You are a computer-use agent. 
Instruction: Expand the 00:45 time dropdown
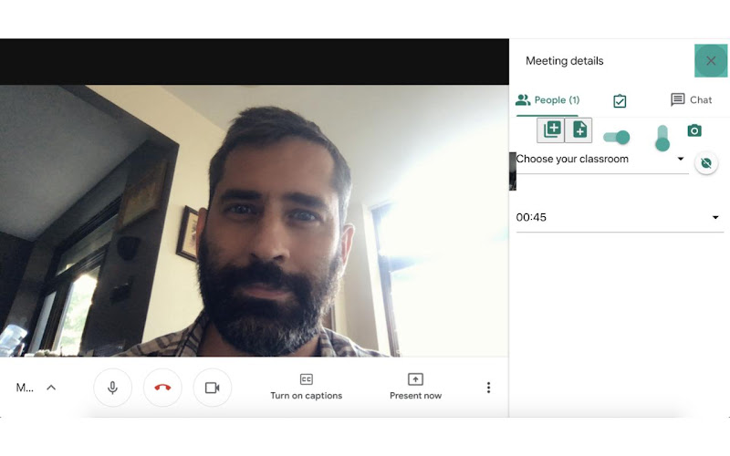tap(620, 217)
